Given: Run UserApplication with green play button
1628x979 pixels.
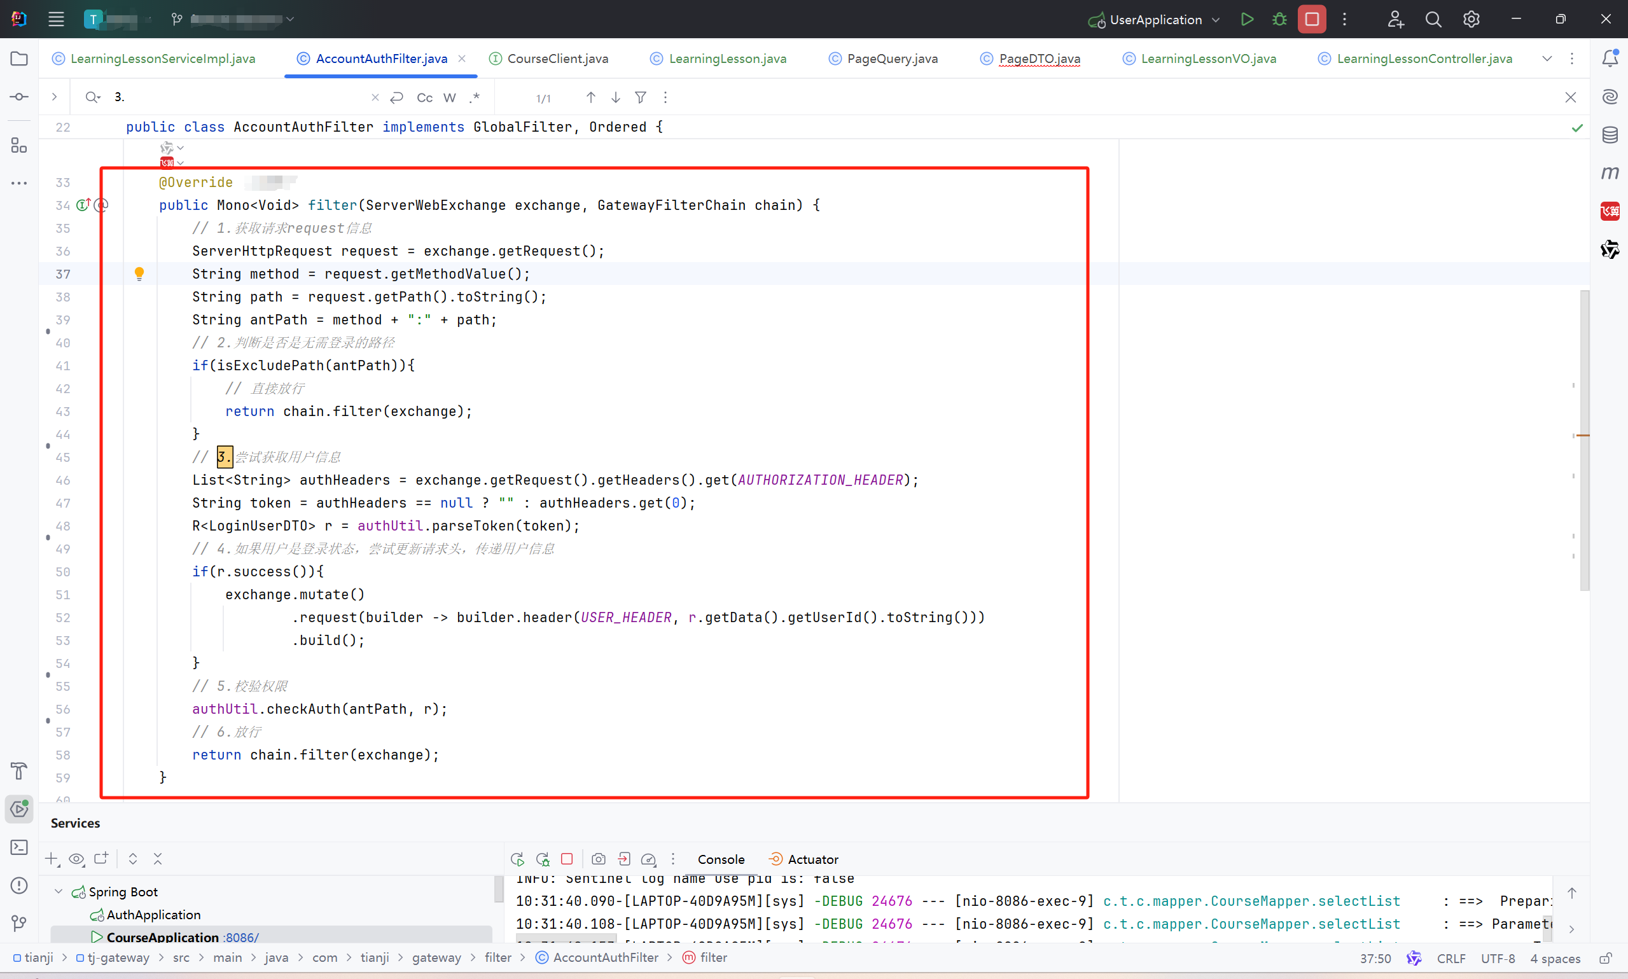Looking at the screenshot, I should tap(1247, 19).
